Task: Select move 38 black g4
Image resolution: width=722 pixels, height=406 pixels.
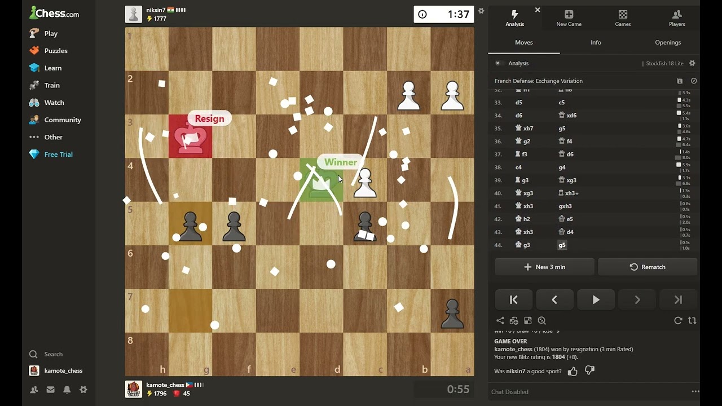Action: point(562,167)
